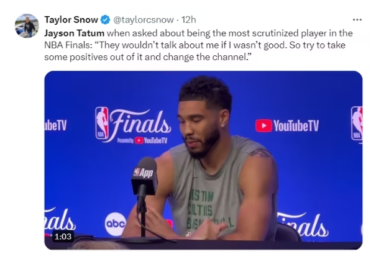Click the partial NBA logo at video edge
371x254 pixels.
[357, 125]
